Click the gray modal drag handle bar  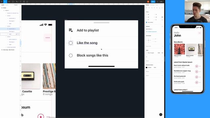pyautogui.click(x=101, y=23)
